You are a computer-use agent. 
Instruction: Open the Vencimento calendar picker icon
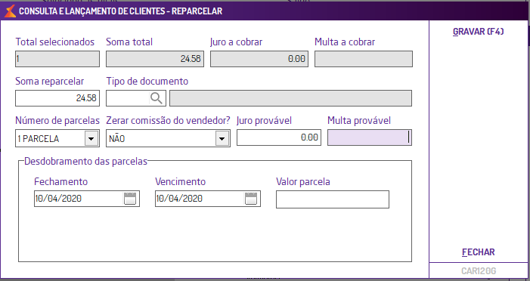pos(251,199)
